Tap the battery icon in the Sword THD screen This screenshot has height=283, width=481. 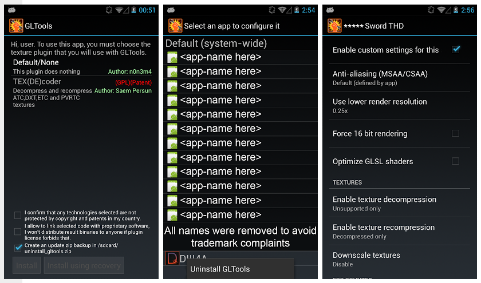click(456, 10)
